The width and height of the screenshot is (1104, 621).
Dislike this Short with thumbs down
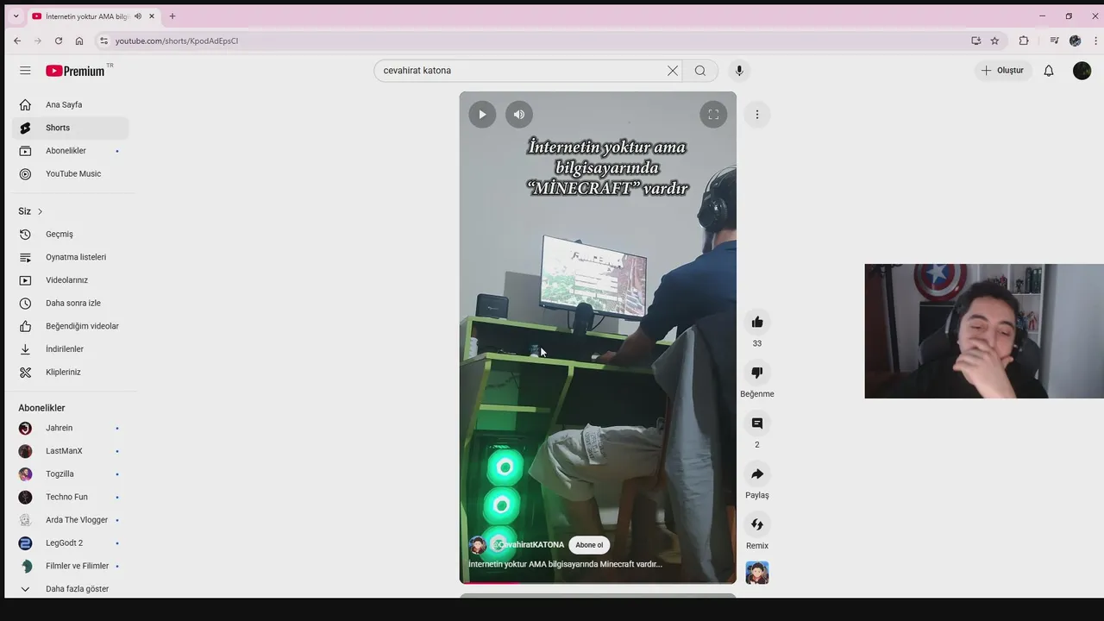[757, 373]
